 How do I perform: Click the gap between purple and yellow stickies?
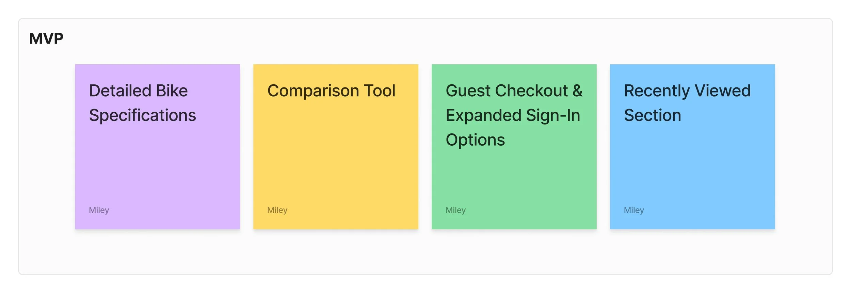tap(247, 146)
